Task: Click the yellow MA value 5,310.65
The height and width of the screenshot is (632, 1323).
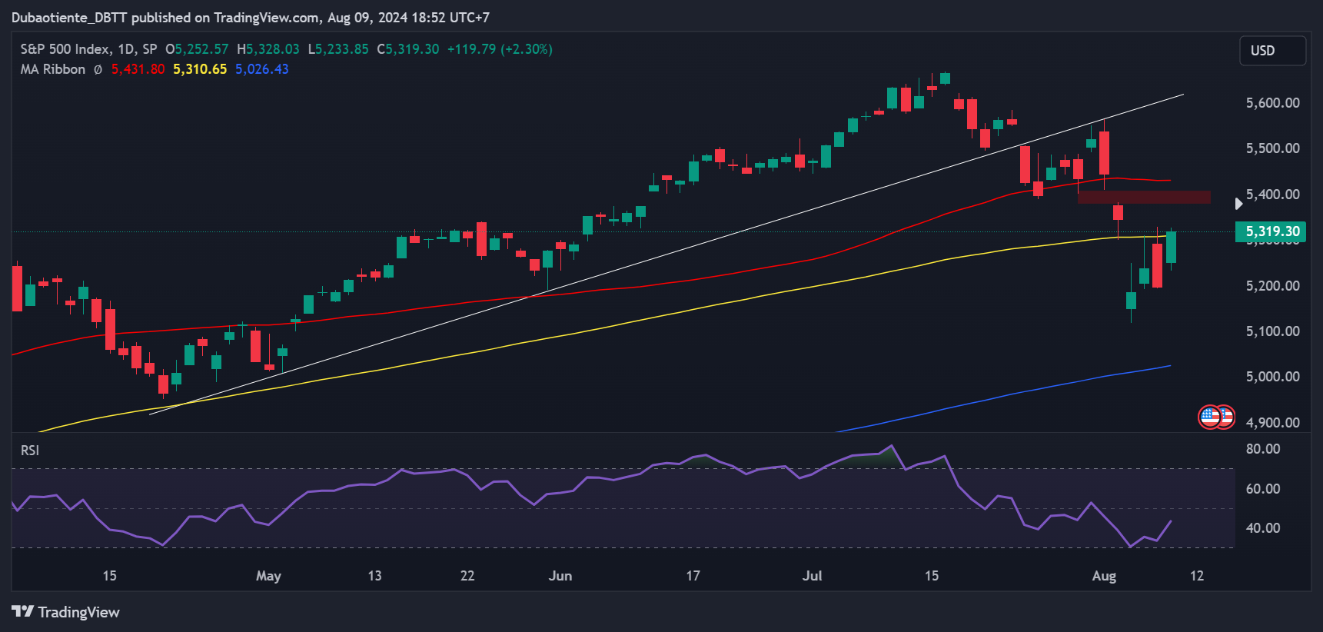Action: tap(200, 69)
